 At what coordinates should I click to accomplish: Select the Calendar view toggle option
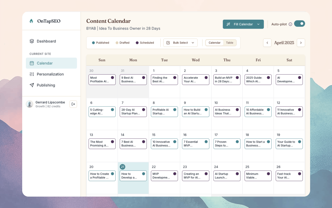(x=215, y=43)
